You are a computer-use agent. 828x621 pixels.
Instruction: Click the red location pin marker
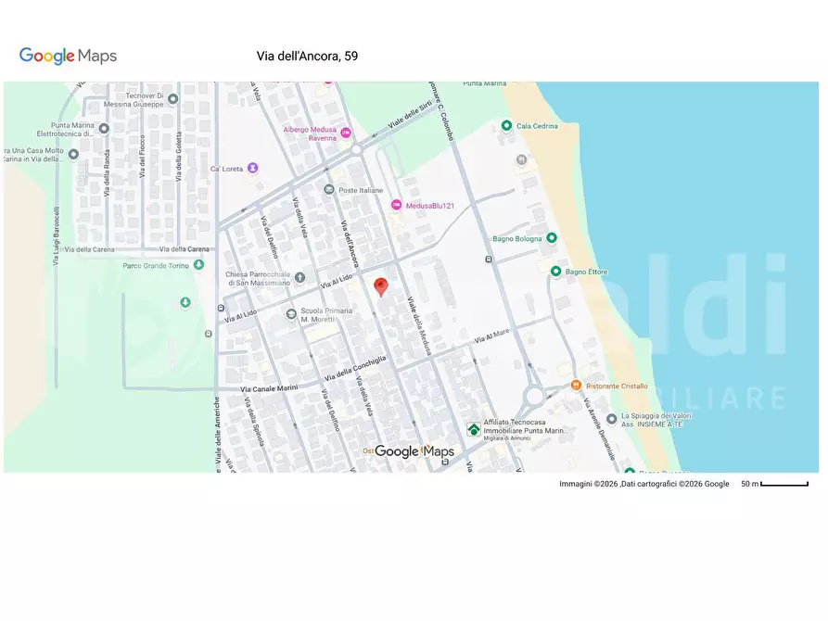[380, 286]
